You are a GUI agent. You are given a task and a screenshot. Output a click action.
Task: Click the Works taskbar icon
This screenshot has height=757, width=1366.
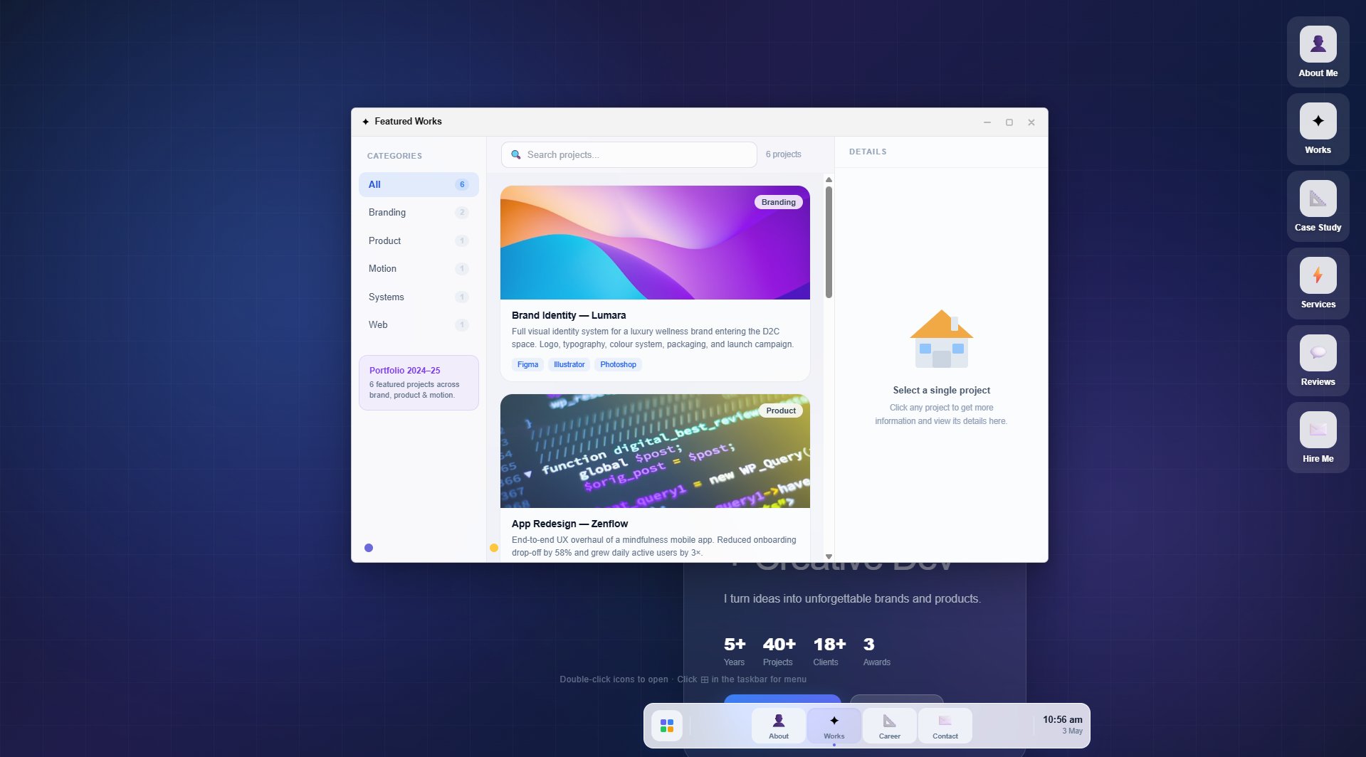[834, 726]
